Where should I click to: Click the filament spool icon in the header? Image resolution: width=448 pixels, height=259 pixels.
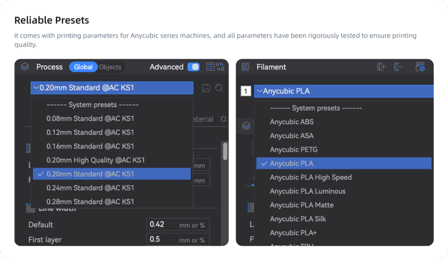246,66
